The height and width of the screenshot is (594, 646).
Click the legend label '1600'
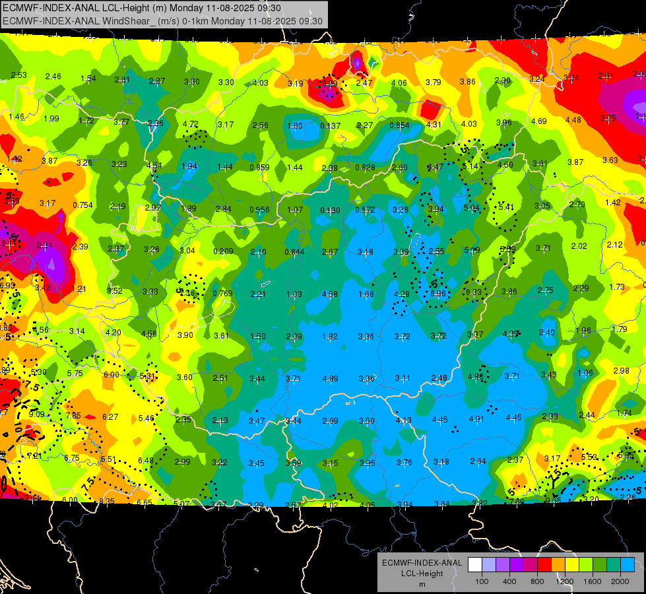tap(593, 581)
